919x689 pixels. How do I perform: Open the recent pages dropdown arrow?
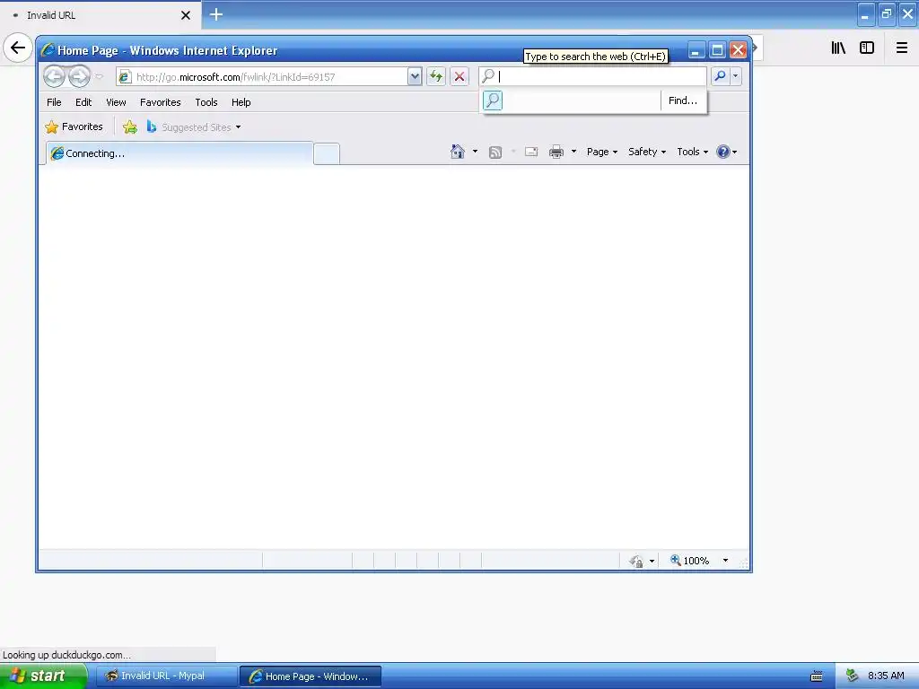(99, 76)
